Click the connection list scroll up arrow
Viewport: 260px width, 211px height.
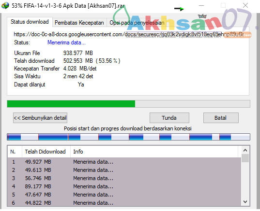245,150
